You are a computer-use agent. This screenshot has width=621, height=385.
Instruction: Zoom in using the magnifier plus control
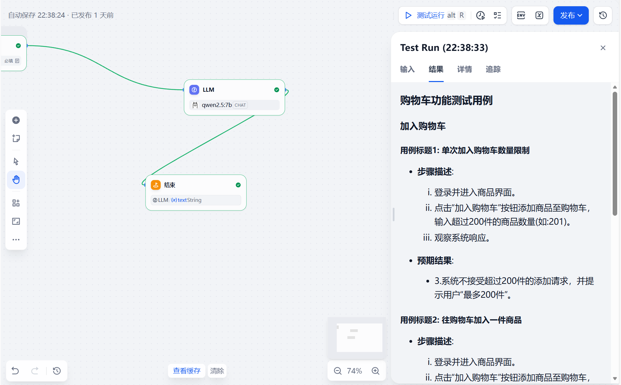[x=376, y=370]
